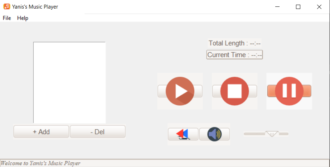Mute audio using the speaker icon
The height and width of the screenshot is (167, 330).
(214, 134)
